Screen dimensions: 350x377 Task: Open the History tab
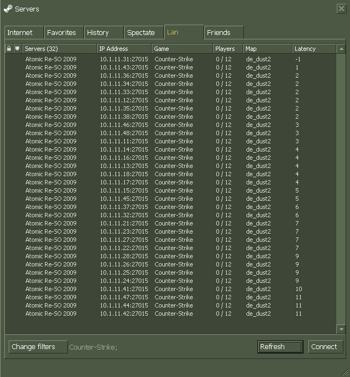point(104,32)
